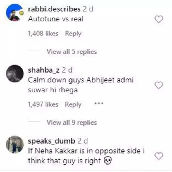172x172 pixels.
Task: Open the rabbi.describes username
Action: click(x=54, y=9)
